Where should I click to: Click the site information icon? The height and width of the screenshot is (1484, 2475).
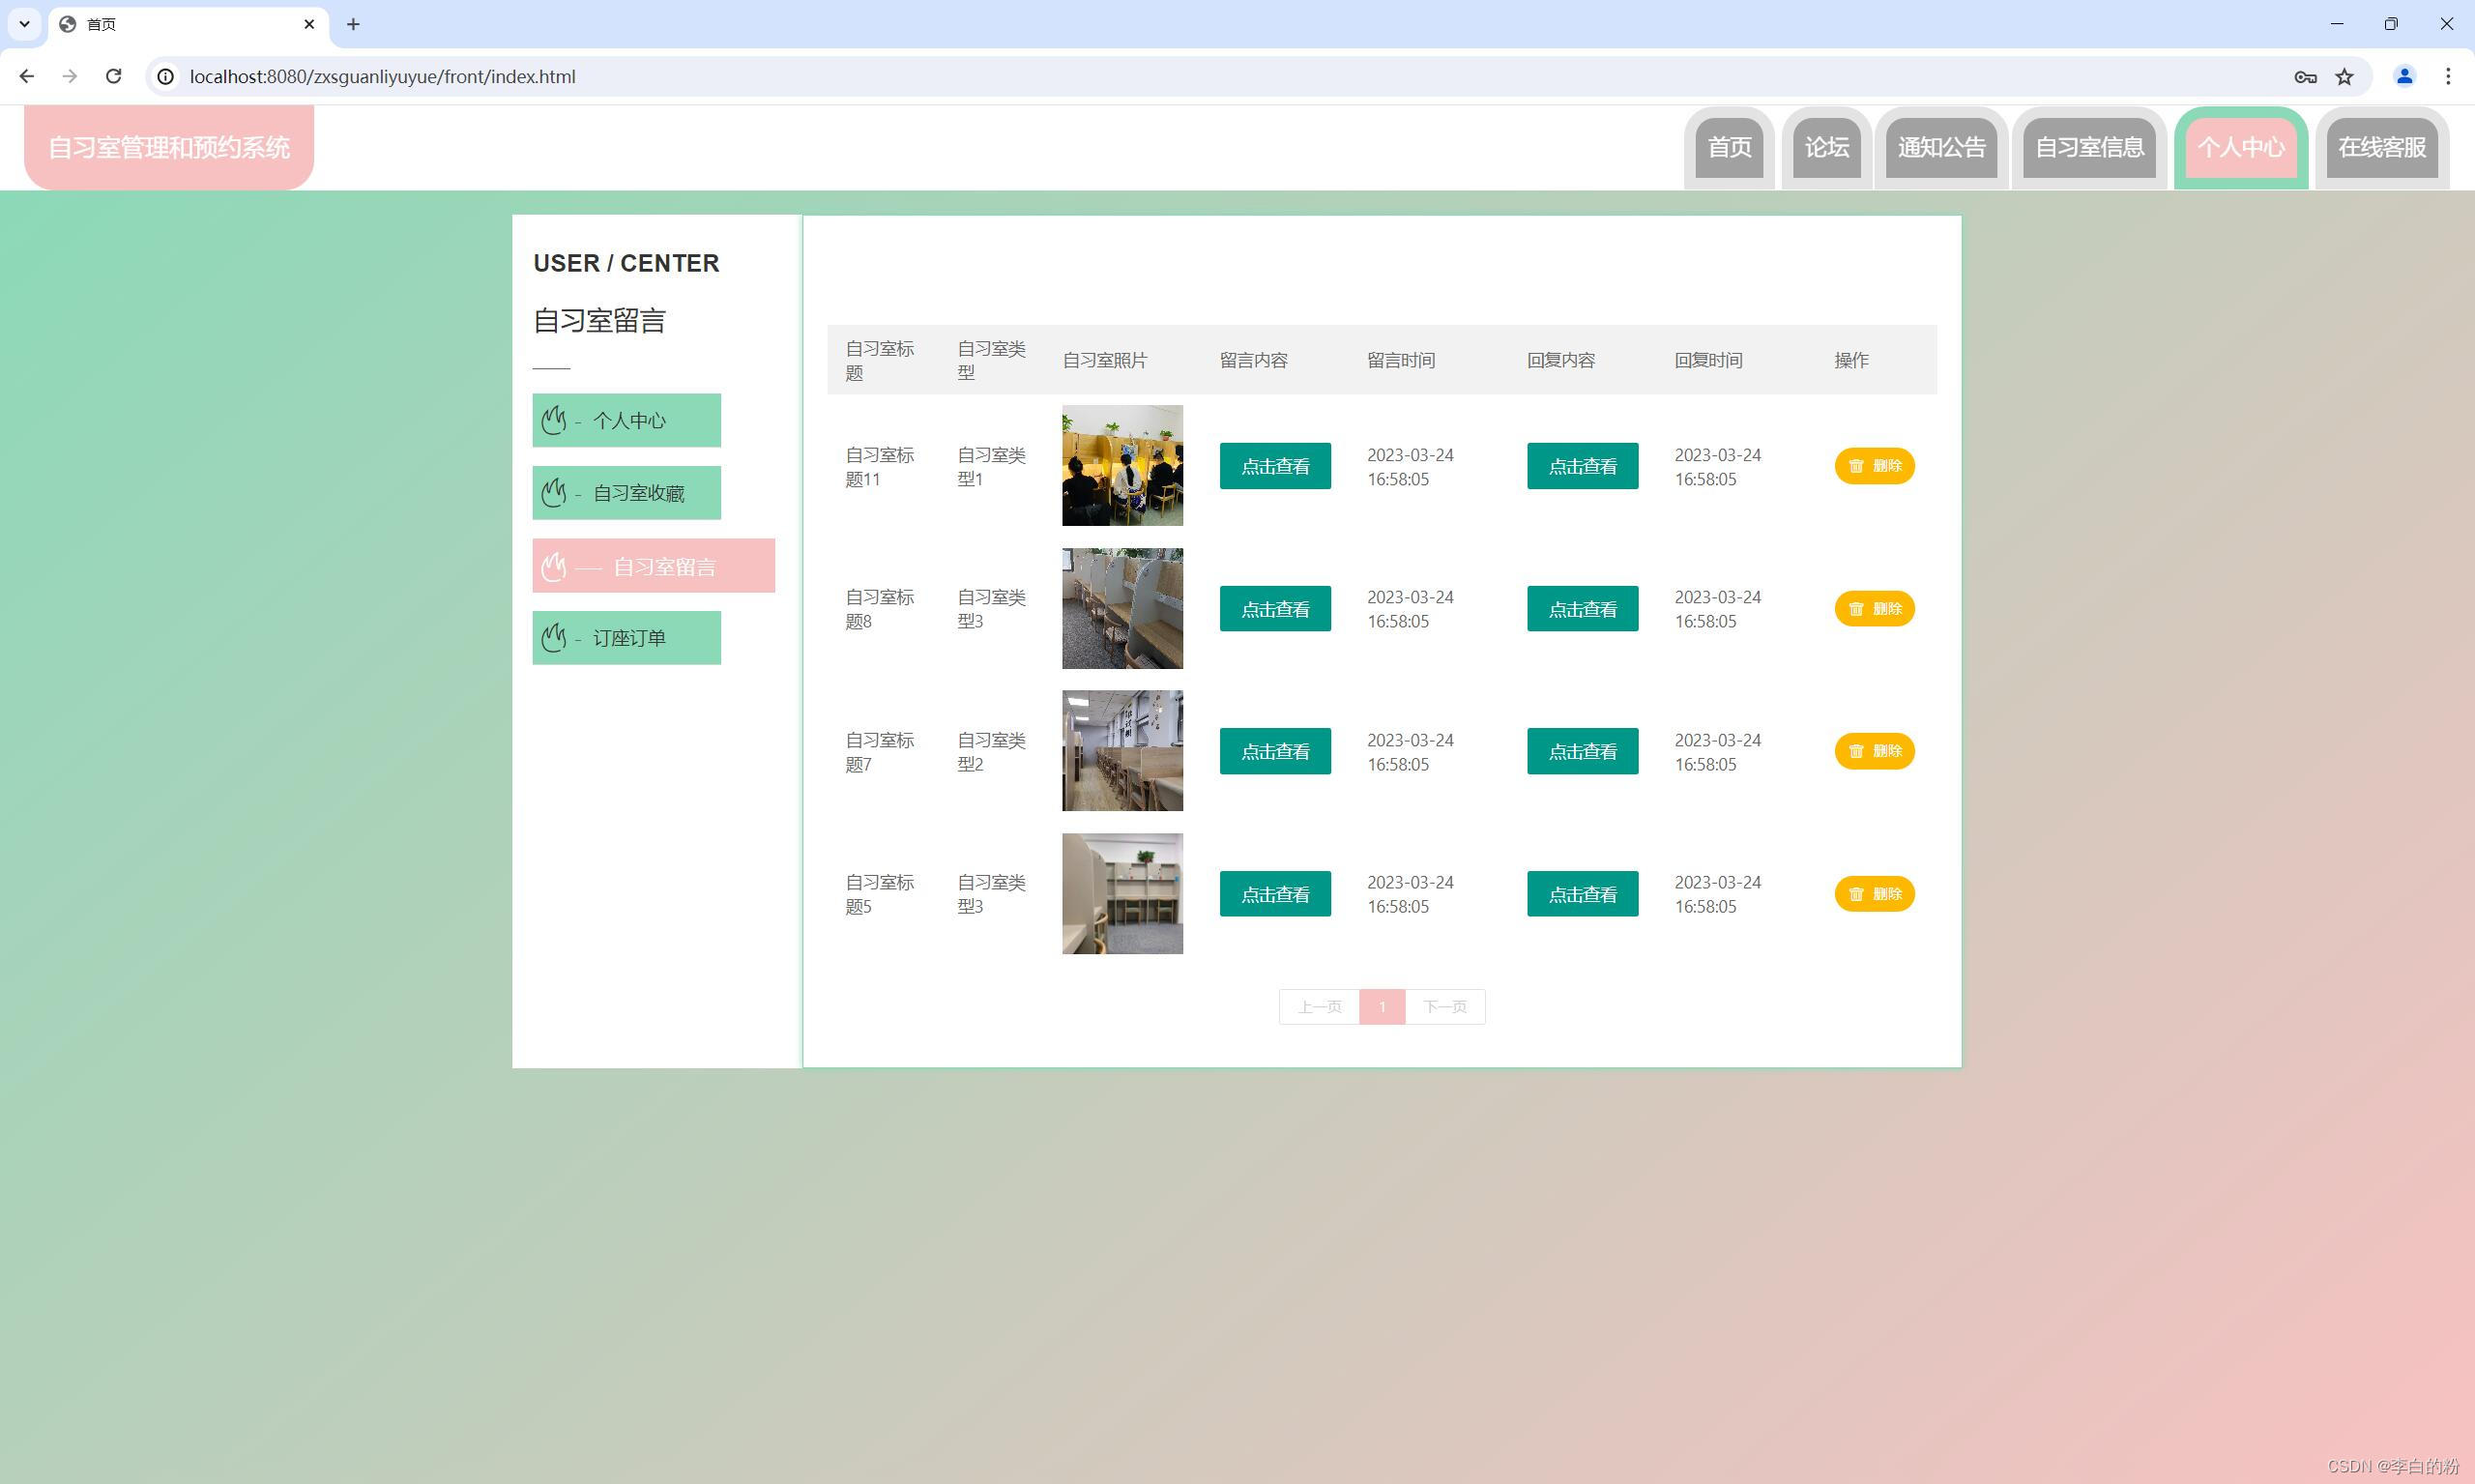click(166, 76)
